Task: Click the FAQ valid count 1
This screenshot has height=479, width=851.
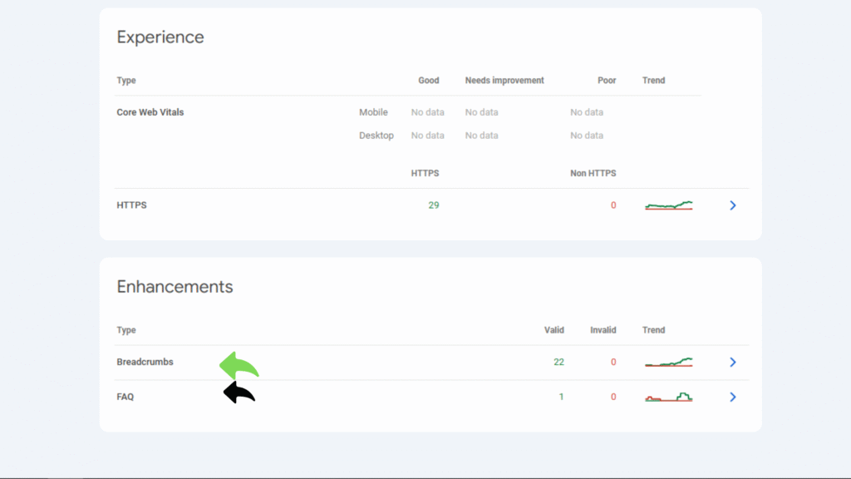Action: [x=561, y=397]
